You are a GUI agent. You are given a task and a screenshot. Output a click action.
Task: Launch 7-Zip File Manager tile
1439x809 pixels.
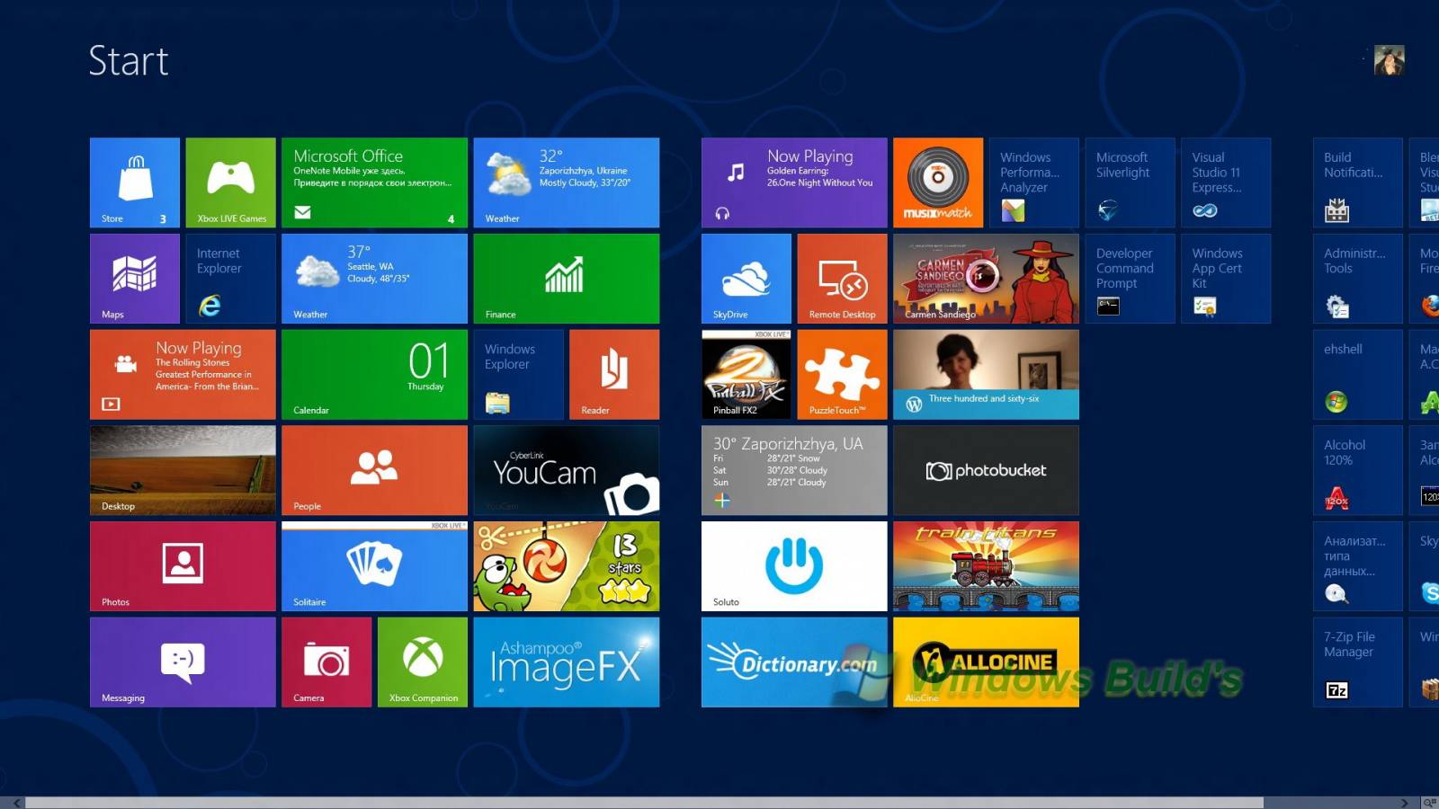(1358, 662)
